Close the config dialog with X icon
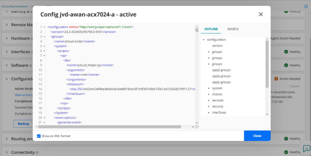This screenshot has height=156, width=311. (261, 14)
